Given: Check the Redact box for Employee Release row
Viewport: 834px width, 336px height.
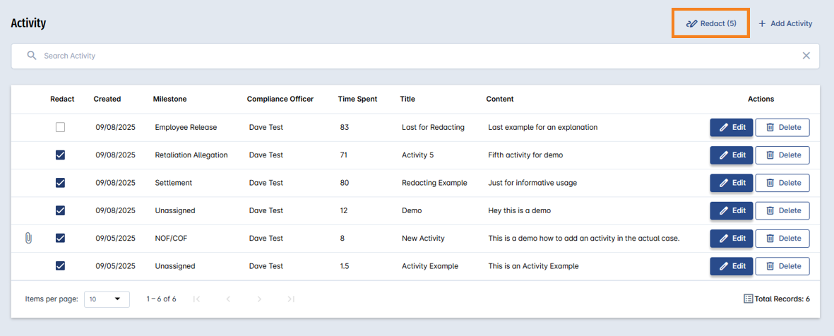Looking at the screenshot, I should [60, 127].
